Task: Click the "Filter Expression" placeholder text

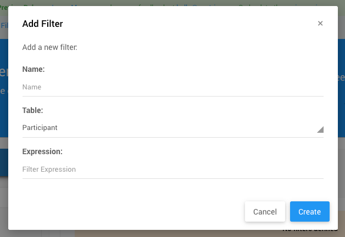Action: 49,170
